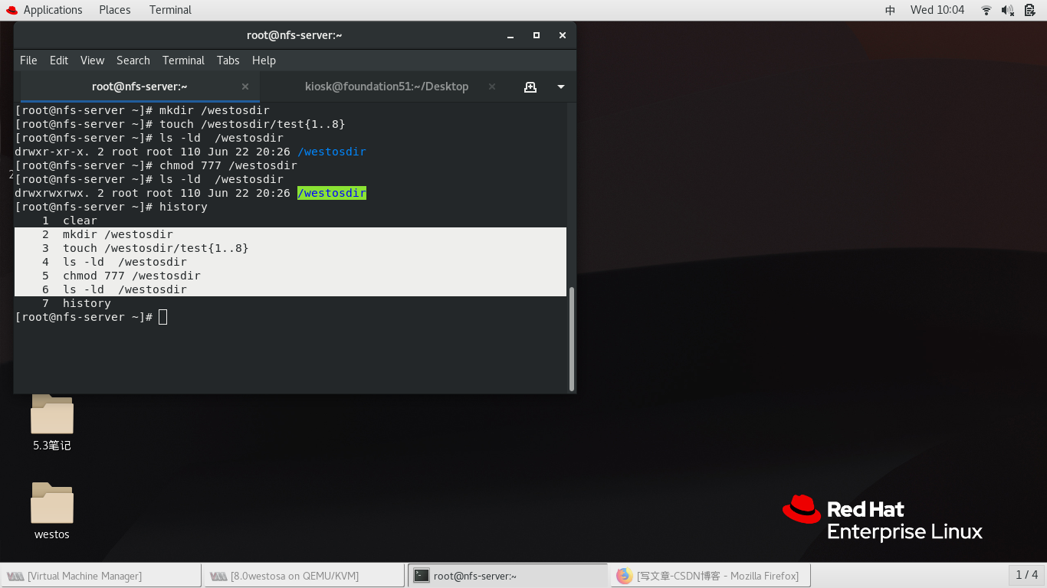Click the history entry '7 history'
The width and height of the screenshot is (1047, 588).
click(77, 303)
